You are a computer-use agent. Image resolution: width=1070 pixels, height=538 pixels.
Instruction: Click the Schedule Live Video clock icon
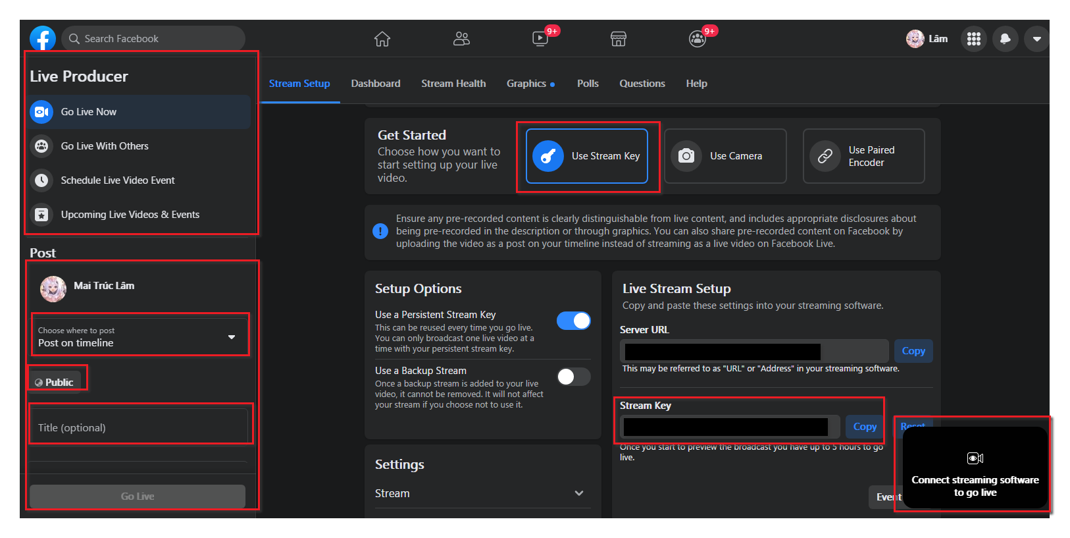(x=41, y=180)
